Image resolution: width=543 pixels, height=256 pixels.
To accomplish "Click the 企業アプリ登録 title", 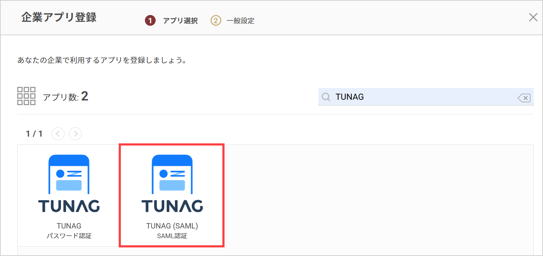I will pyautogui.click(x=59, y=17).
